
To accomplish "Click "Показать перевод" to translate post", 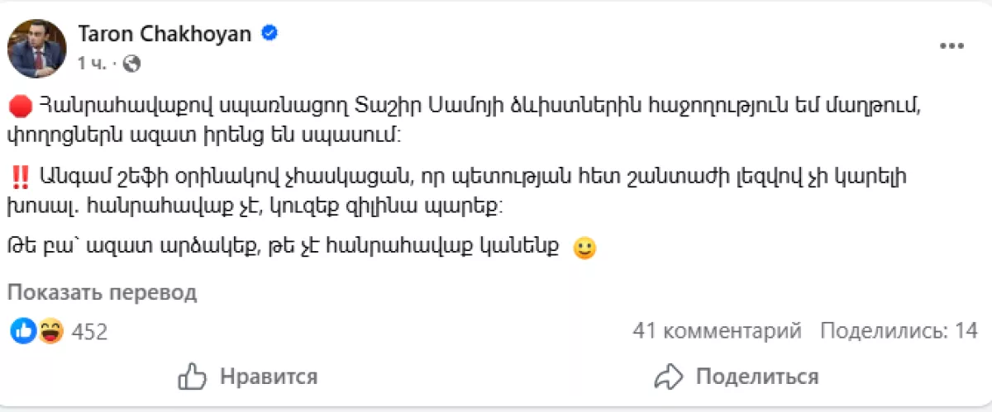I will tap(103, 292).
